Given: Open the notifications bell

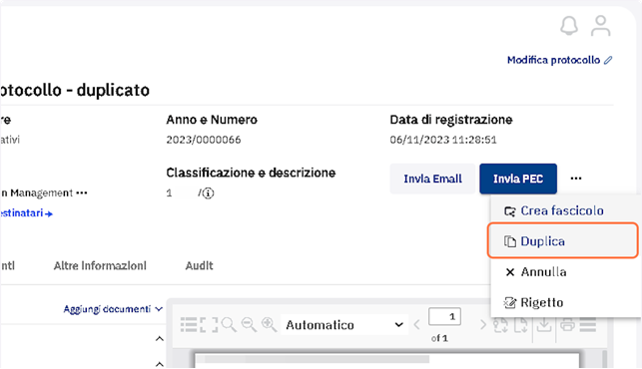Looking at the screenshot, I should pyautogui.click(x=569, y=26).
